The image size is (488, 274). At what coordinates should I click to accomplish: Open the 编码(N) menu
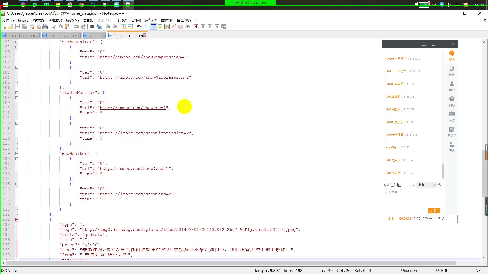pyautogui.click(x=72, y=20)
